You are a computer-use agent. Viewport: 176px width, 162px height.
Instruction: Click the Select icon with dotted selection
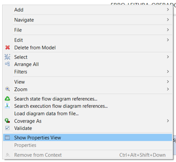coord(8,57)
